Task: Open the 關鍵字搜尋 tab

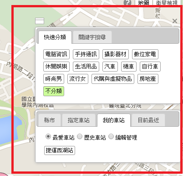Action: (92, 37)
